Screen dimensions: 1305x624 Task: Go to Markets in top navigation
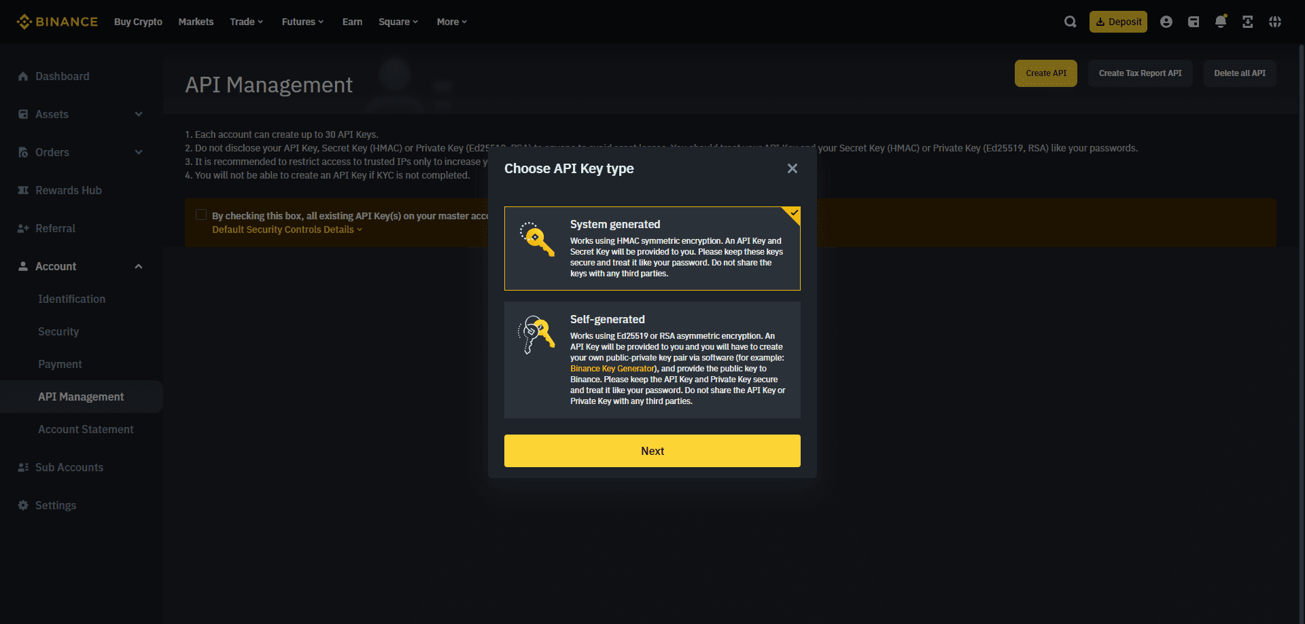click(x=196, y=22)
